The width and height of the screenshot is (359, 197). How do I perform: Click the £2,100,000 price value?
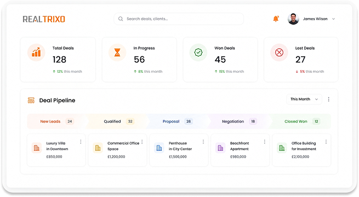[x=300, y=157]
